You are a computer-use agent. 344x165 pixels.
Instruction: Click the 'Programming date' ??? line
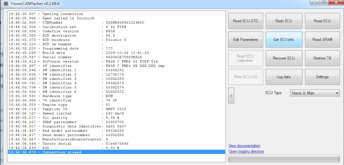point(116,48)
